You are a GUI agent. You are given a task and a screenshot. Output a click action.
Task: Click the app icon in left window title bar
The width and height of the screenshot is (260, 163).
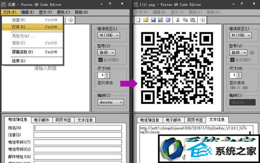pos(4,4)
